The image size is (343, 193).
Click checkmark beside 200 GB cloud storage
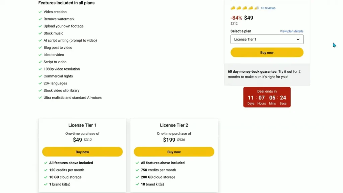click(137, 177)
